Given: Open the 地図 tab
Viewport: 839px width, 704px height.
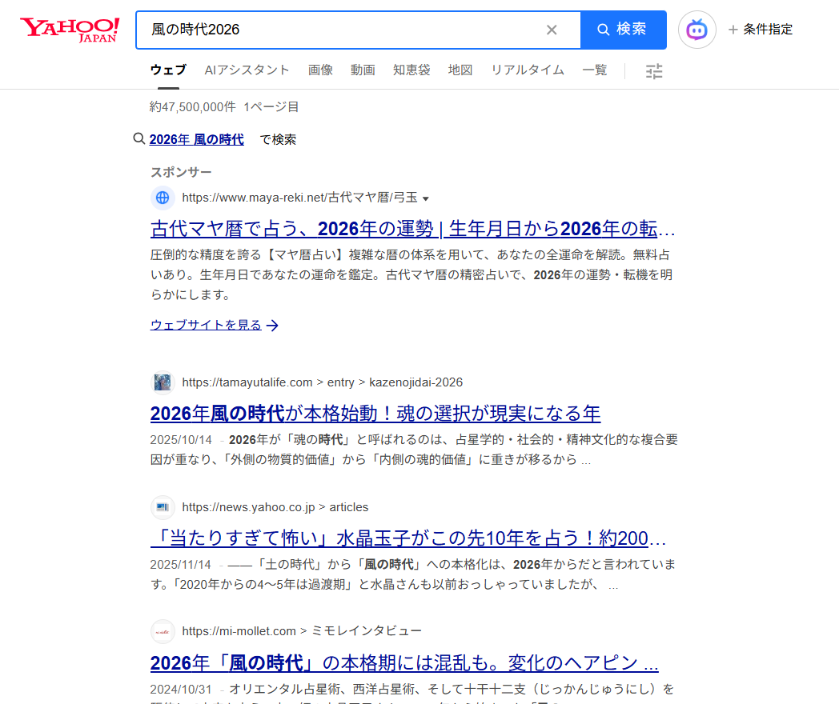Looking at the screenshot, I should point(460,70).
